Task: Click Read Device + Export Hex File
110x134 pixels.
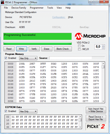Action: point(96,118)
